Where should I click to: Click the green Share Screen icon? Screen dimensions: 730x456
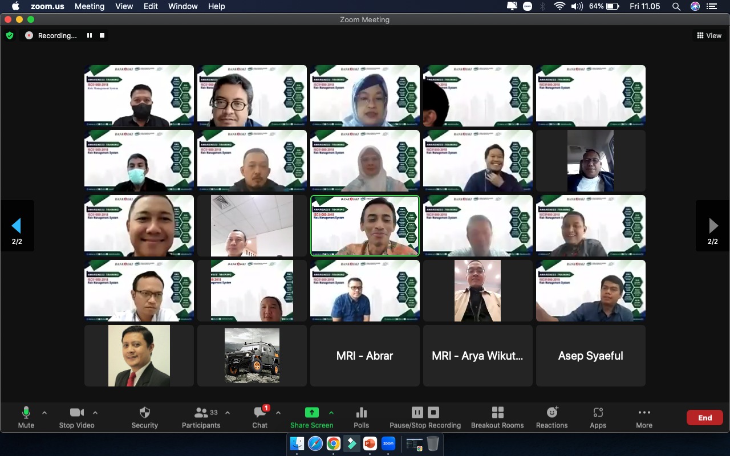click(x=311, y=413)
